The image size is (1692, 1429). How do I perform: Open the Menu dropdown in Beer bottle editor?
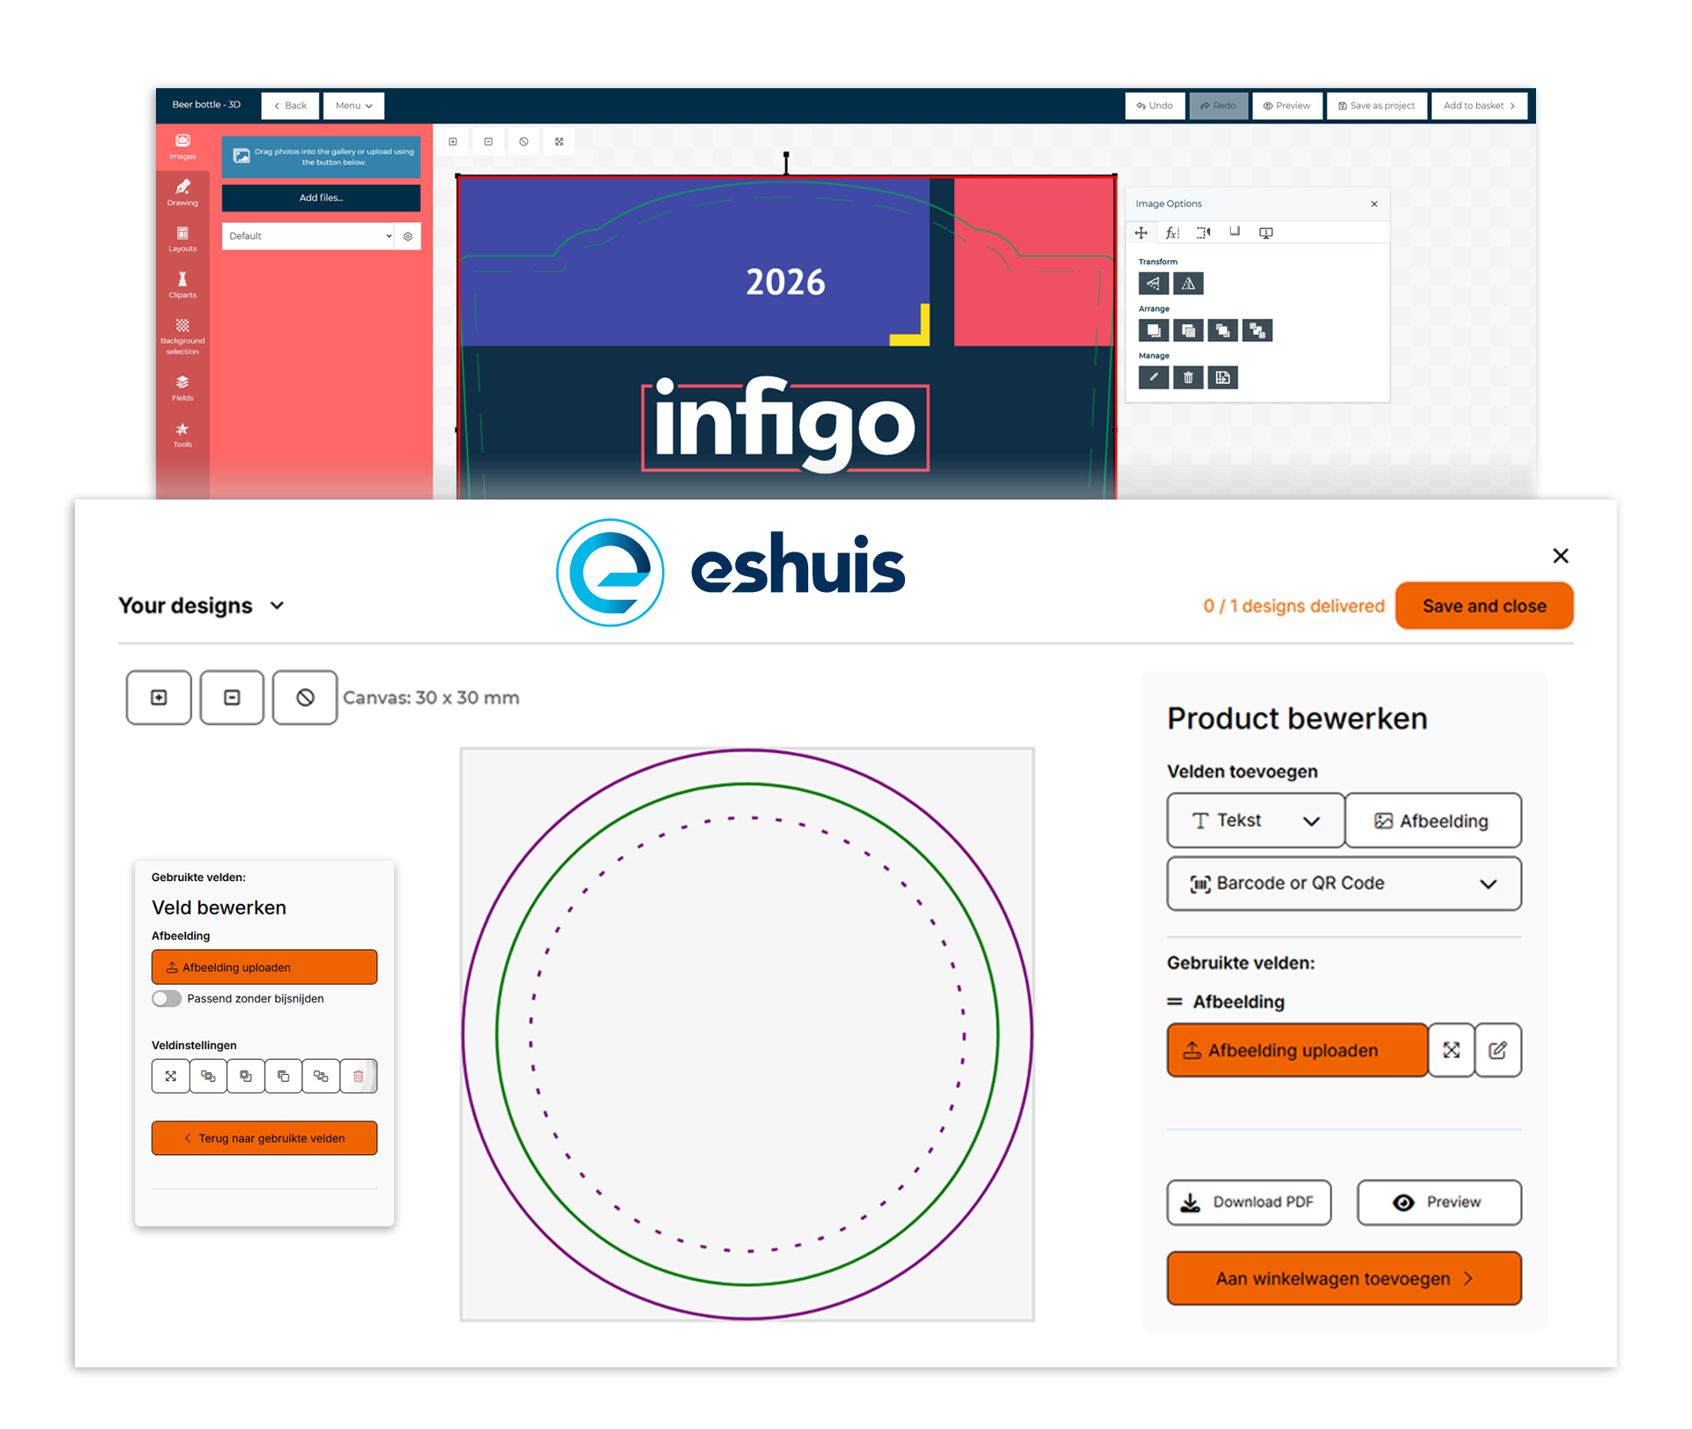point(353,106)
